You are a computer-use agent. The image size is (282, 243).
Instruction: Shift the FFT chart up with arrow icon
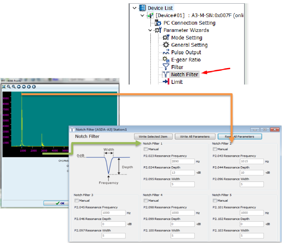point(29,87)
